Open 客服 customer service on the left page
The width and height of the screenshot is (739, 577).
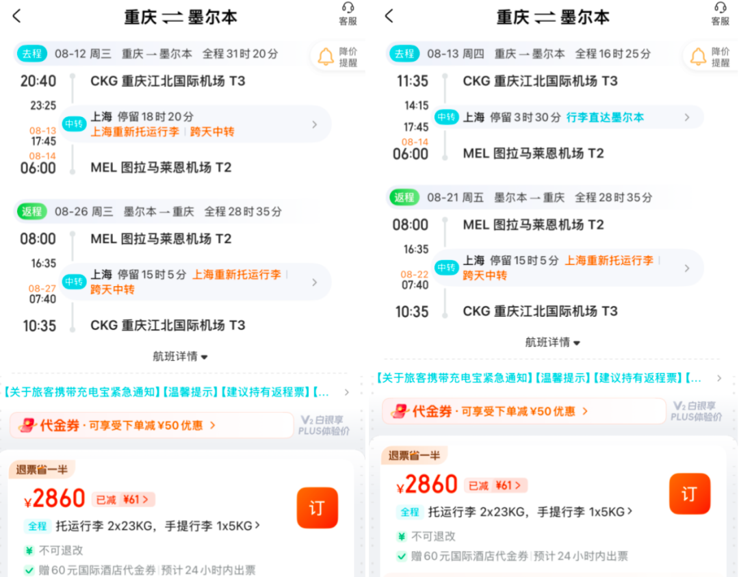click(x=348, y=12)
